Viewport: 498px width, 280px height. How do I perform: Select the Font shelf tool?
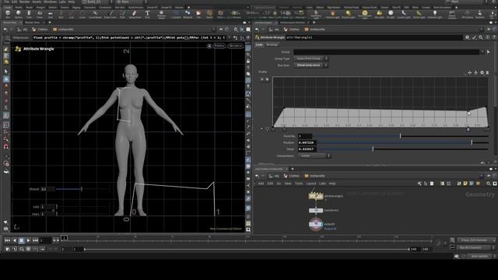147,14
